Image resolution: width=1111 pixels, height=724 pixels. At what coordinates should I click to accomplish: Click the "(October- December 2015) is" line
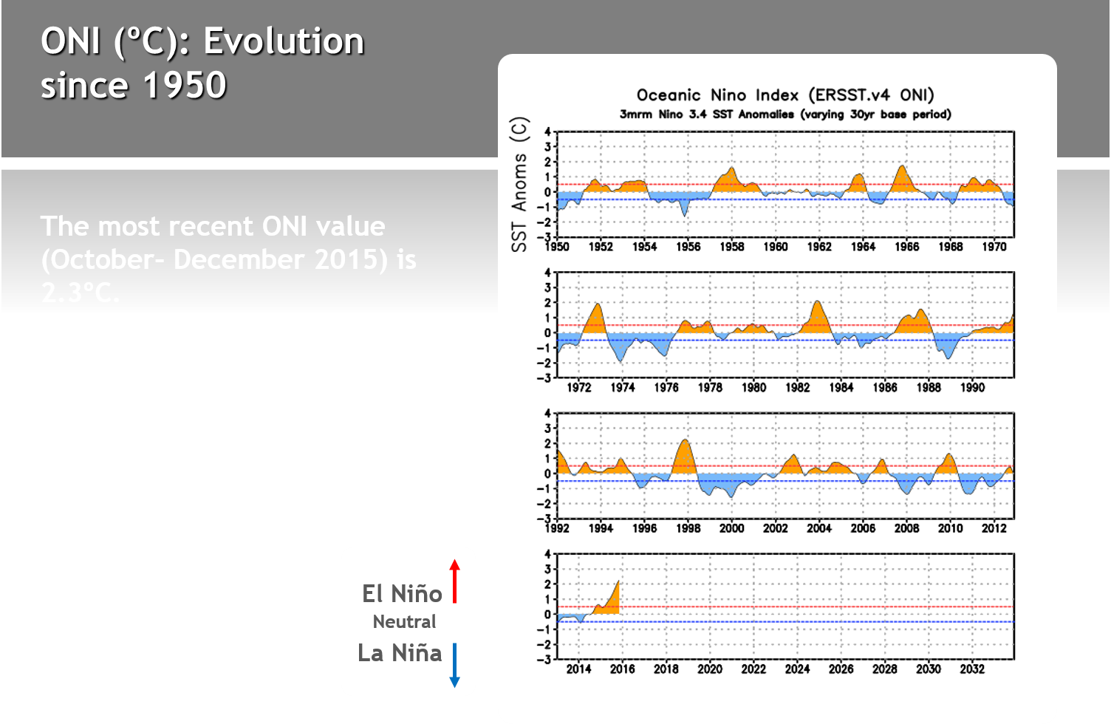[228, 259]
